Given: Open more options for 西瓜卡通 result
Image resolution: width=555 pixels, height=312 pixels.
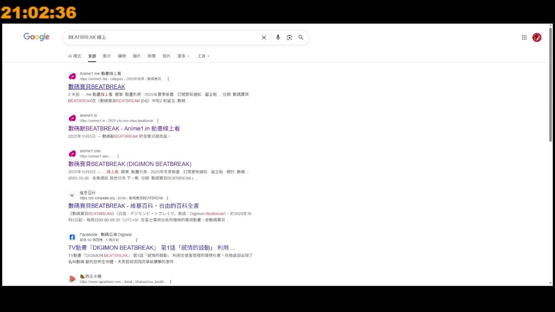Looking at the screenshot, I should click(170, 282).
